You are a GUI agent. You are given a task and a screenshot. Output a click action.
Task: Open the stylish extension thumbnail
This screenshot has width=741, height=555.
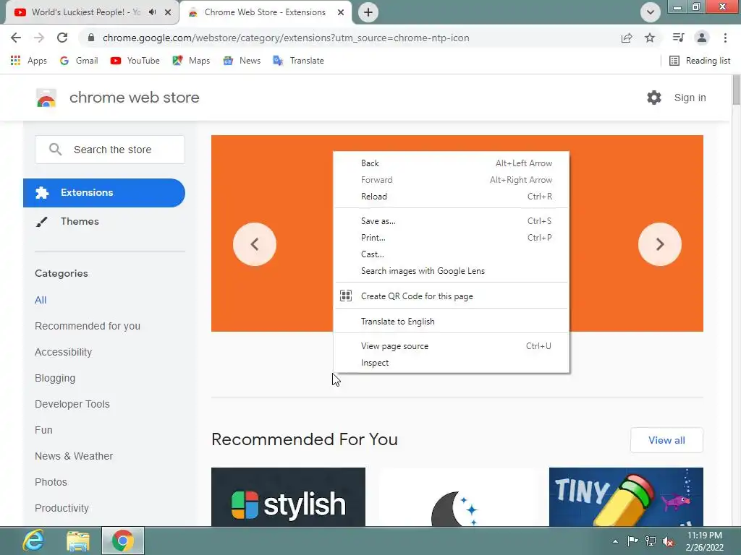(288, 497)
